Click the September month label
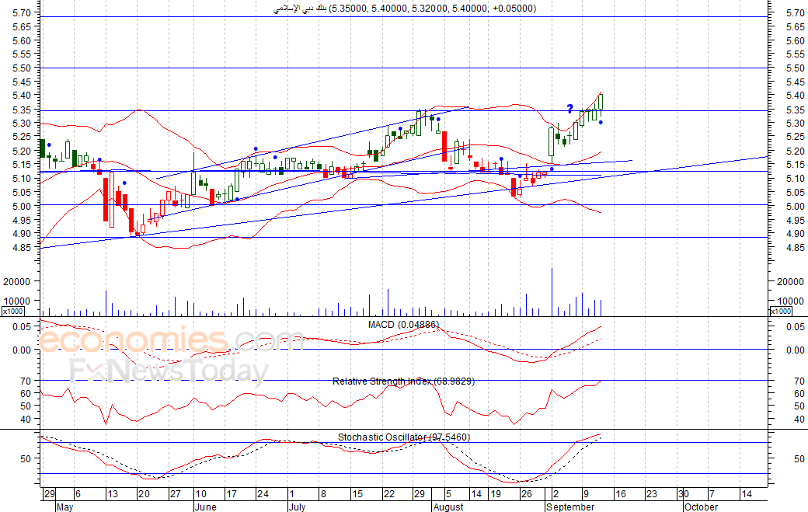The image size is (808, 512). pyautogui.click(x=570, y=507)
